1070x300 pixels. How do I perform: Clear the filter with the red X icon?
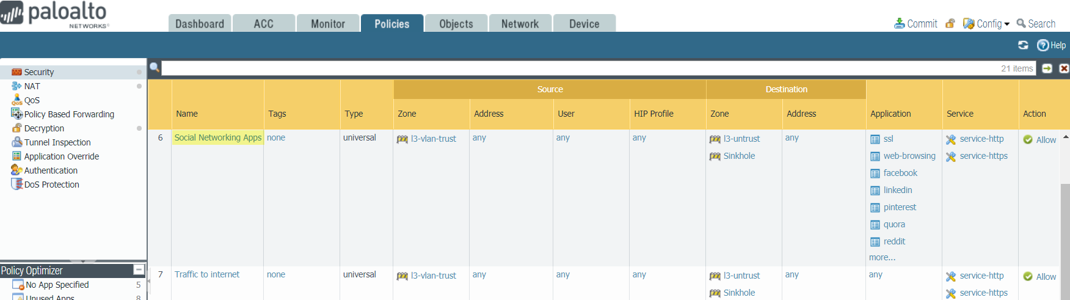(1064, 68)
